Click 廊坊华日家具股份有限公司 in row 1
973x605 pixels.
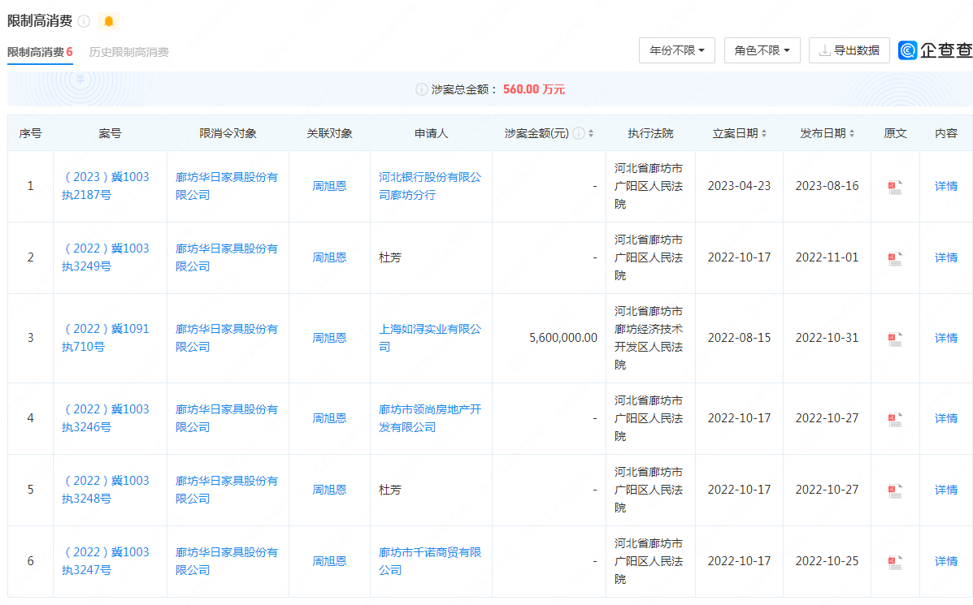[x=227, y=186]
